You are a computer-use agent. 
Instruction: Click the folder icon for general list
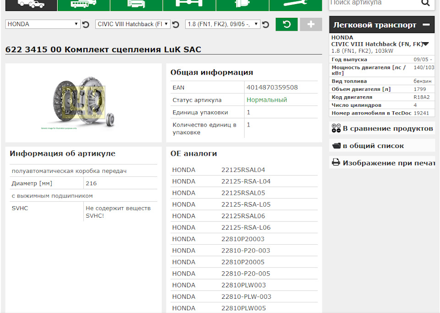pyautogui.click(x=336, y=146)
